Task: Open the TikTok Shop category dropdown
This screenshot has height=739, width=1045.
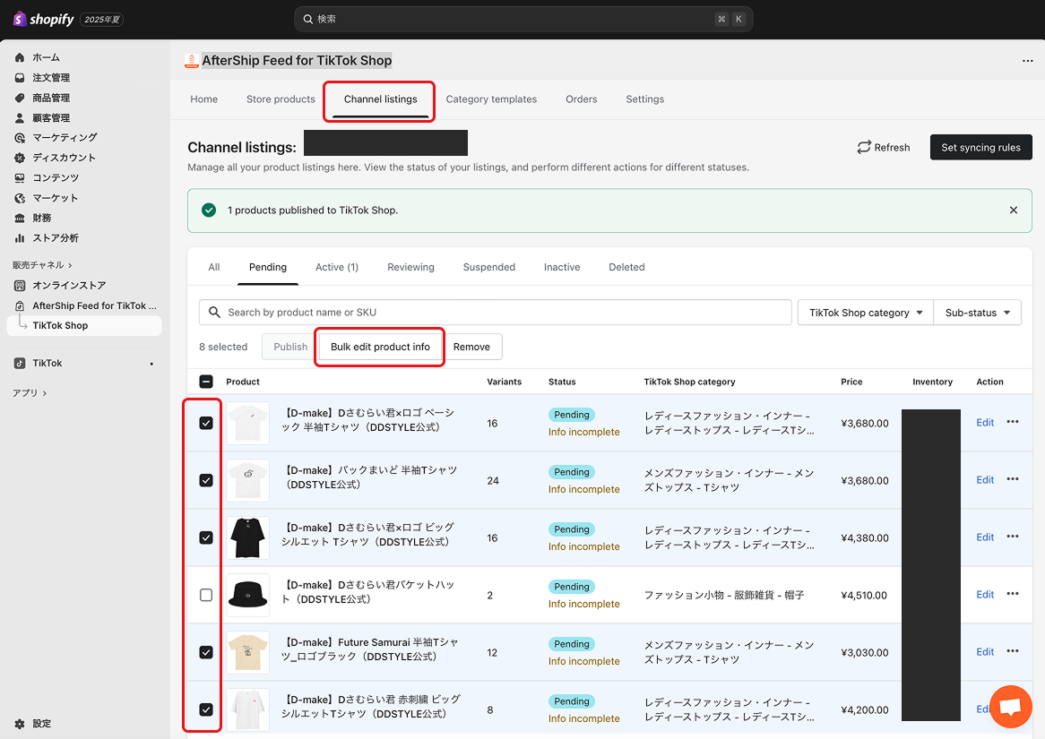Action: [865, 313]
